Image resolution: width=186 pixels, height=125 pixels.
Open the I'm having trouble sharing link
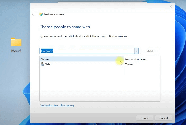tap(57, 105)
